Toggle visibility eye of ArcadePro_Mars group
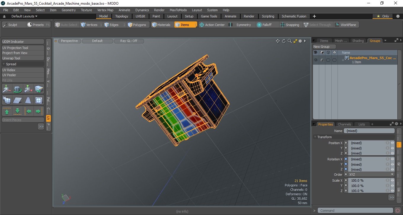 pyautogui.click(x=315, y=60)
